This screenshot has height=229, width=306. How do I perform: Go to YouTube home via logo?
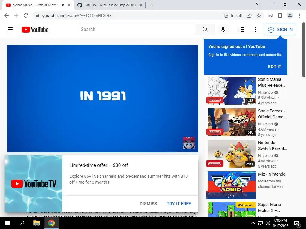(x=35, y=30)
